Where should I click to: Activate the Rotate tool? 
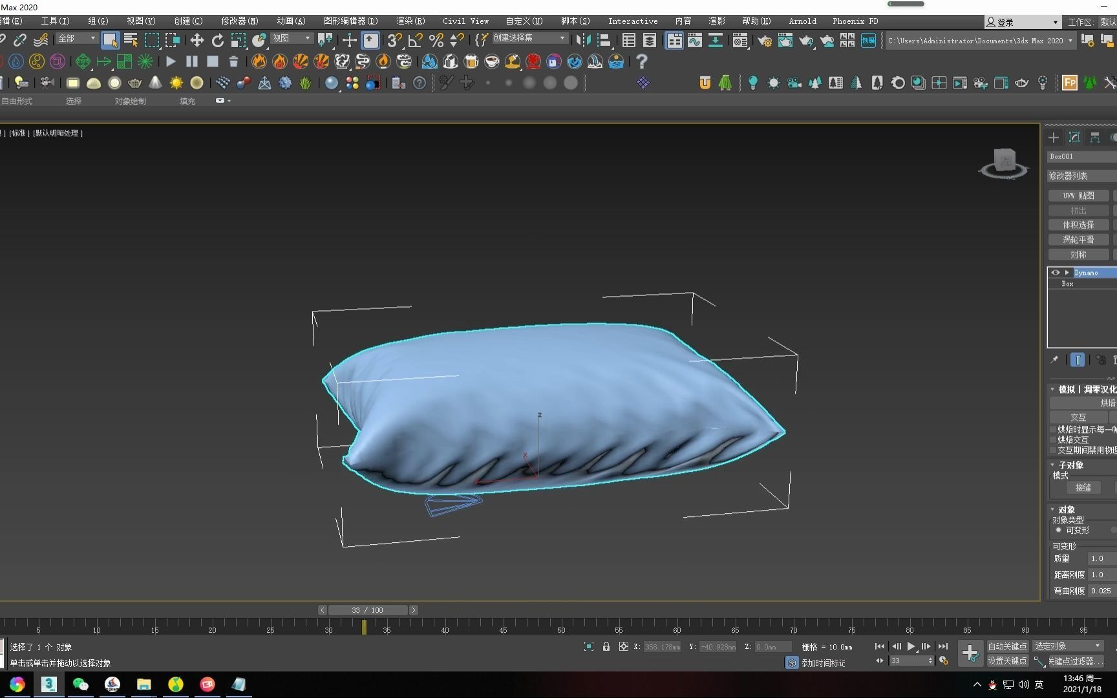pos(218,41)
